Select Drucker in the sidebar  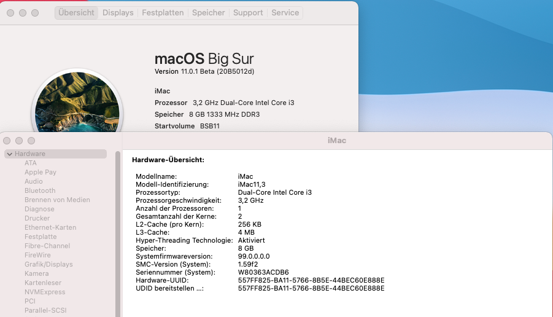point(37,218)
